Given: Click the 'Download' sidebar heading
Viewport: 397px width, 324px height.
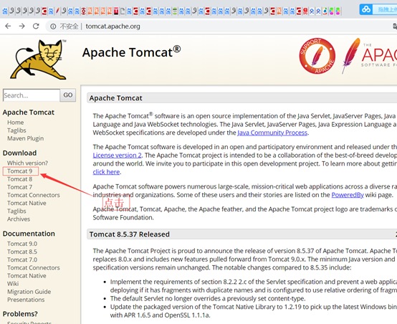Looking at the screenshot, I should coord(19,153).
